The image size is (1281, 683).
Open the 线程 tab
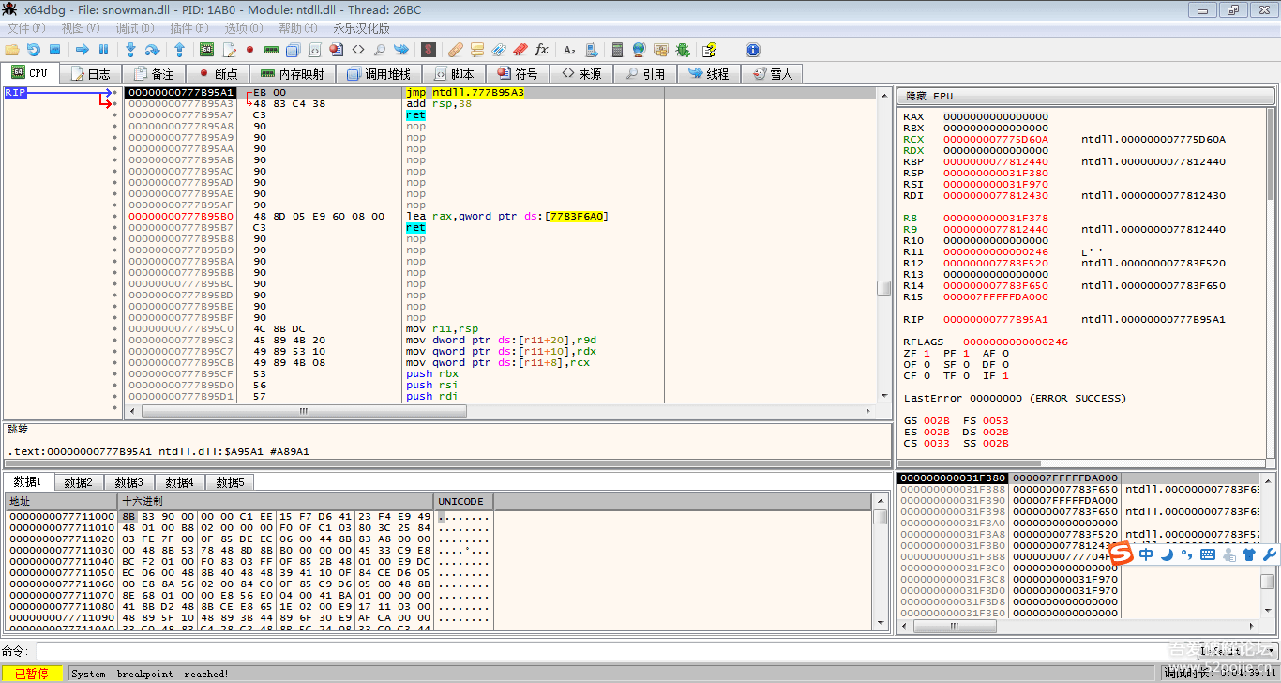pyautogui.click(x=708, y=74)
